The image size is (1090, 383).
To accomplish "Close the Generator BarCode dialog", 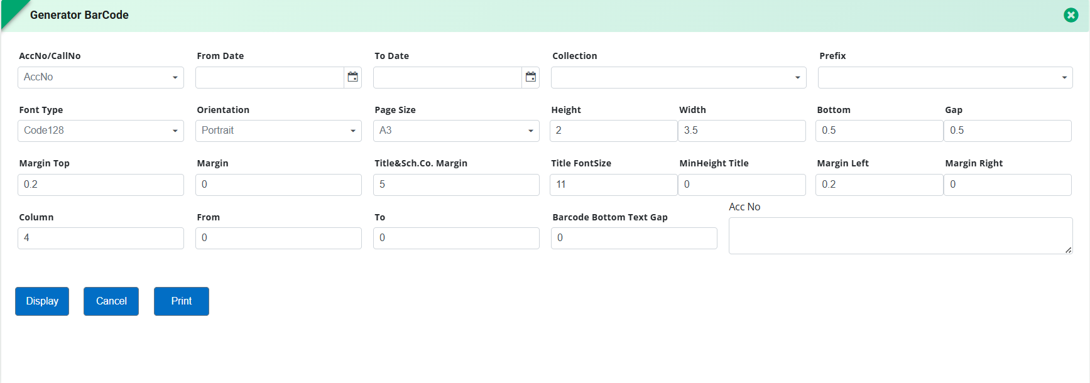I will pos(1071,15).
